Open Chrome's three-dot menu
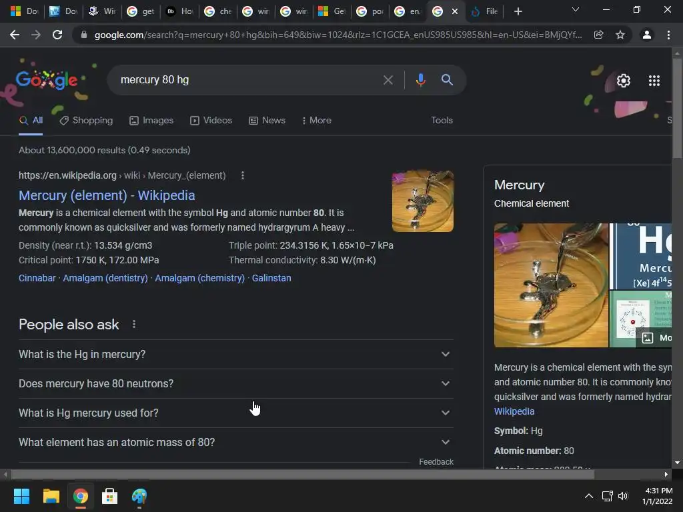Image resolution: width=683 pixels, height=512 pixels. [x=668, y=35]
